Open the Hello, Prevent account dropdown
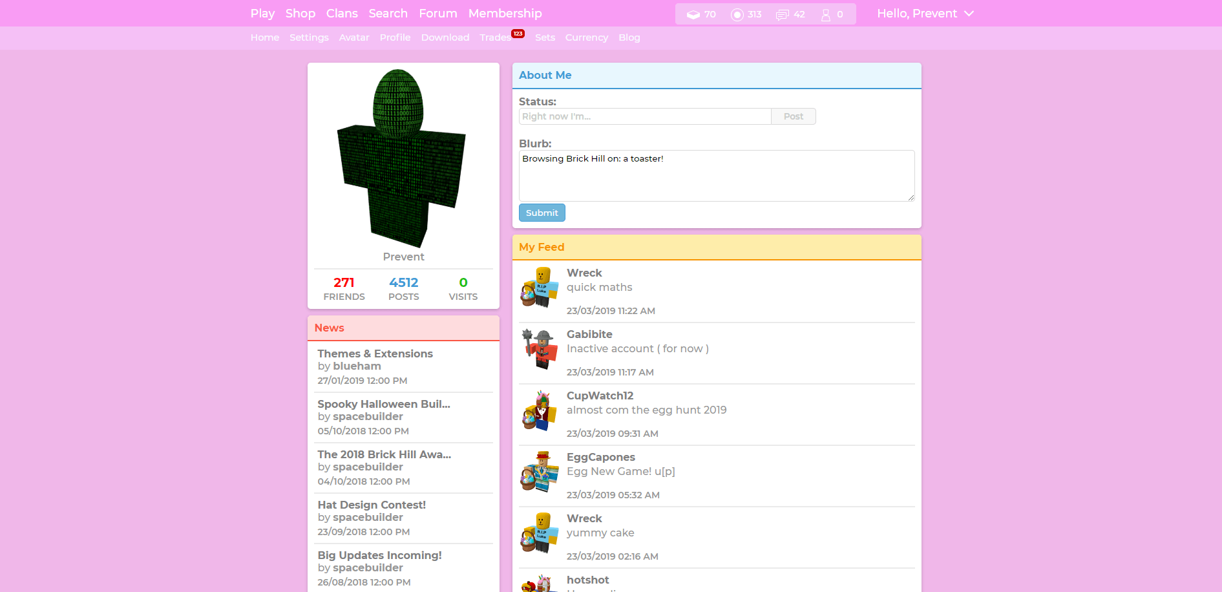This screenshot has width=1222, height=592. tap(924, 13)
